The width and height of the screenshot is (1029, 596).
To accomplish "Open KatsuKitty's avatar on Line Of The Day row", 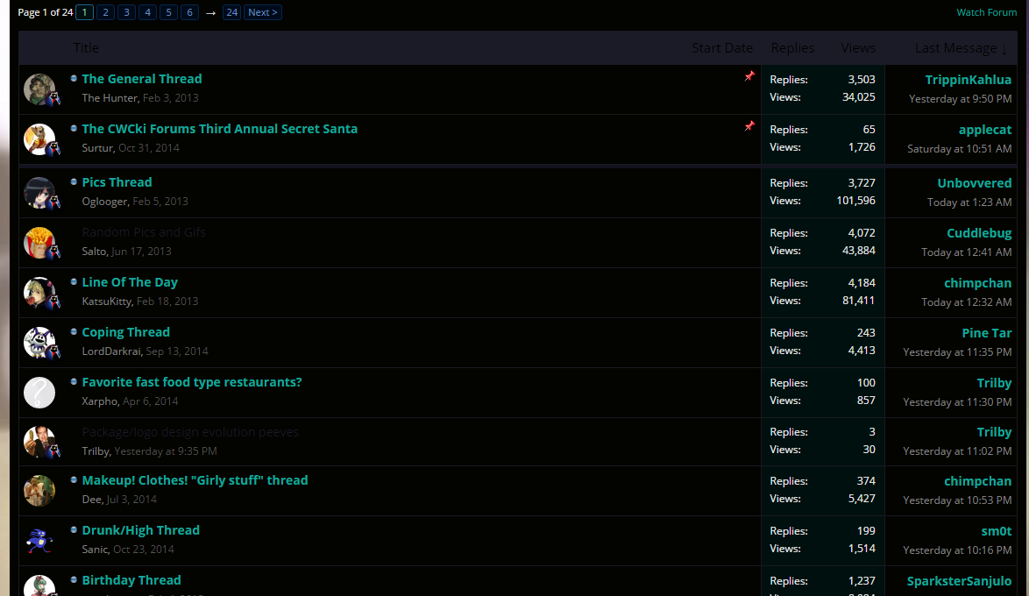I will pyautogui.click(x=39, y=293).
